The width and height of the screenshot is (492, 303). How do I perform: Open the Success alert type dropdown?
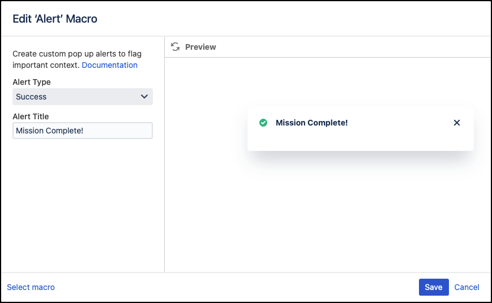(x=83, y=97)
